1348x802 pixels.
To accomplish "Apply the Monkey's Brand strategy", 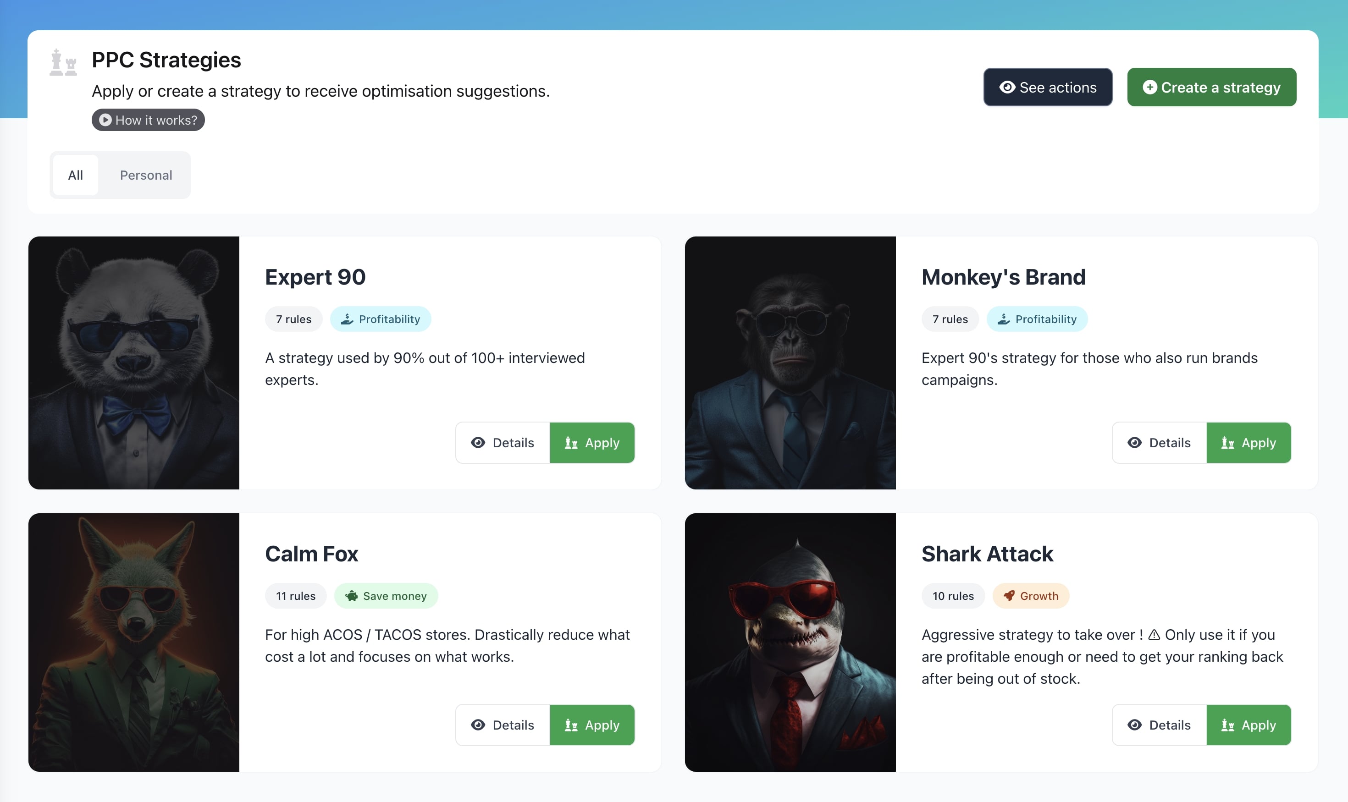I will tap(1249, 443).
